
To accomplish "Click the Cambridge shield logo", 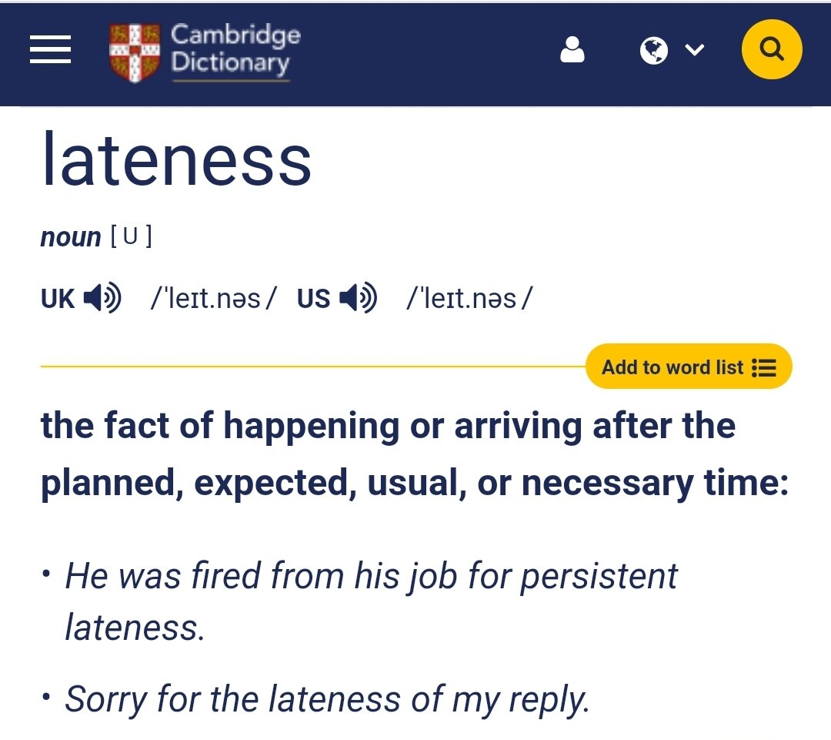I will click(x=134, y=52).
